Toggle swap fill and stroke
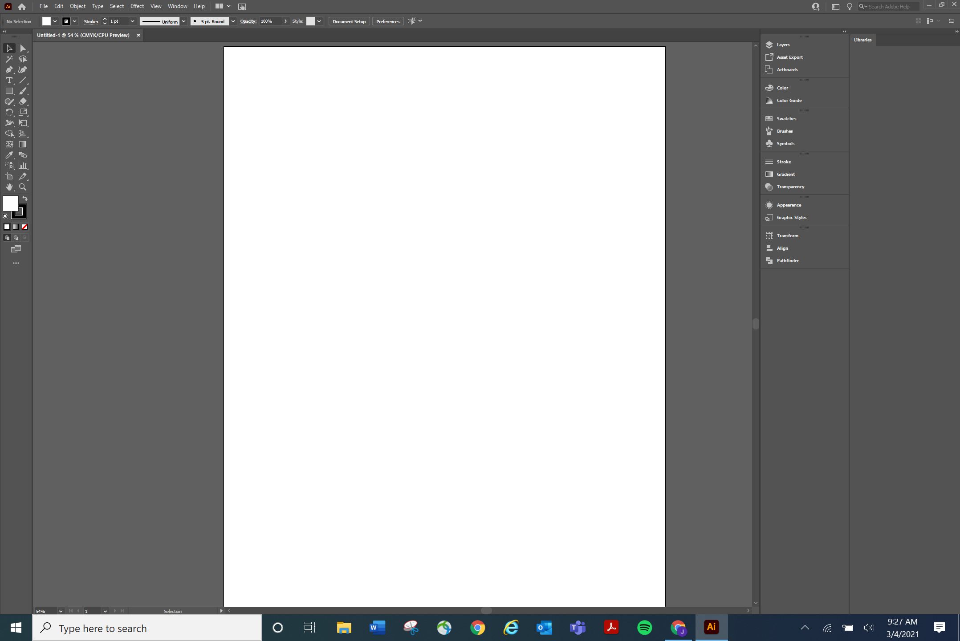The width and height of the screenshot is (960, 641). [25, 199]
